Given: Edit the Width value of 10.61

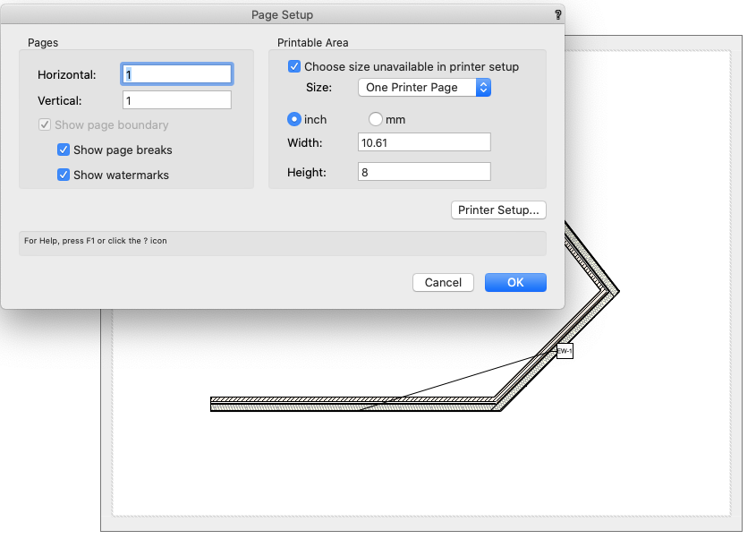Looking at the screenshot, I should click(424, 141).
